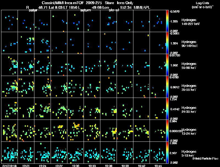
Task: Select the 19:24 time label
Action: coord(43,166)
